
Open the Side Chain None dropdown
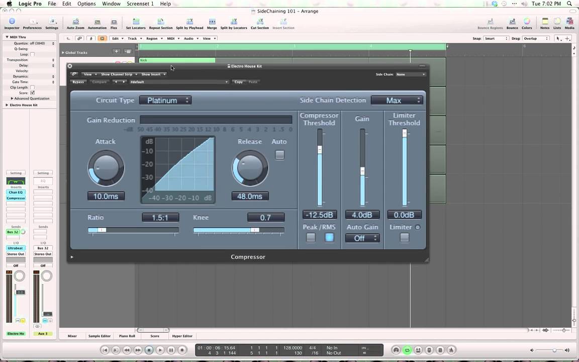tap(411, 74)
